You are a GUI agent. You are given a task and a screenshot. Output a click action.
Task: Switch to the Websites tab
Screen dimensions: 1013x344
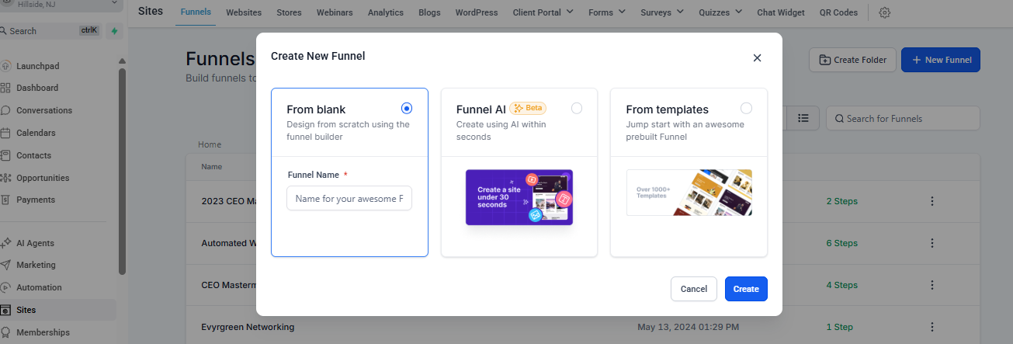pyautogui.click(x=244, y=12)
